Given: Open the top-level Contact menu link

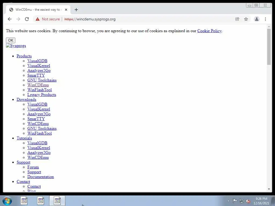Looking at the screenshot, I should pos(23,182).
